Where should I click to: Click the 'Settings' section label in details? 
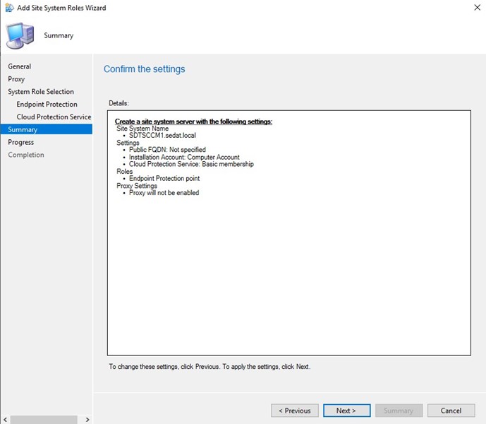pos(128,143)
